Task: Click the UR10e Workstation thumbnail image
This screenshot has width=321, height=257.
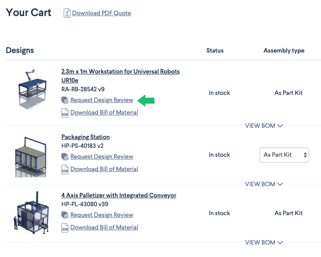Action: point(32,89)
